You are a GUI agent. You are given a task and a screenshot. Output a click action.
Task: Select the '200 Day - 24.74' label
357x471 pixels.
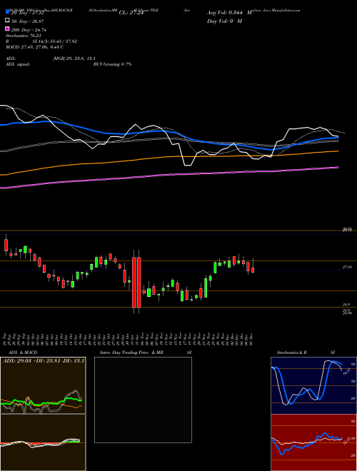tap(29, 30)
